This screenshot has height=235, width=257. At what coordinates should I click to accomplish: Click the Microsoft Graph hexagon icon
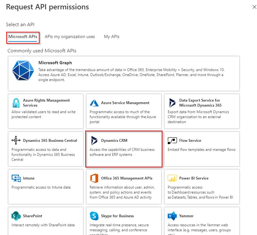point(23,70)
